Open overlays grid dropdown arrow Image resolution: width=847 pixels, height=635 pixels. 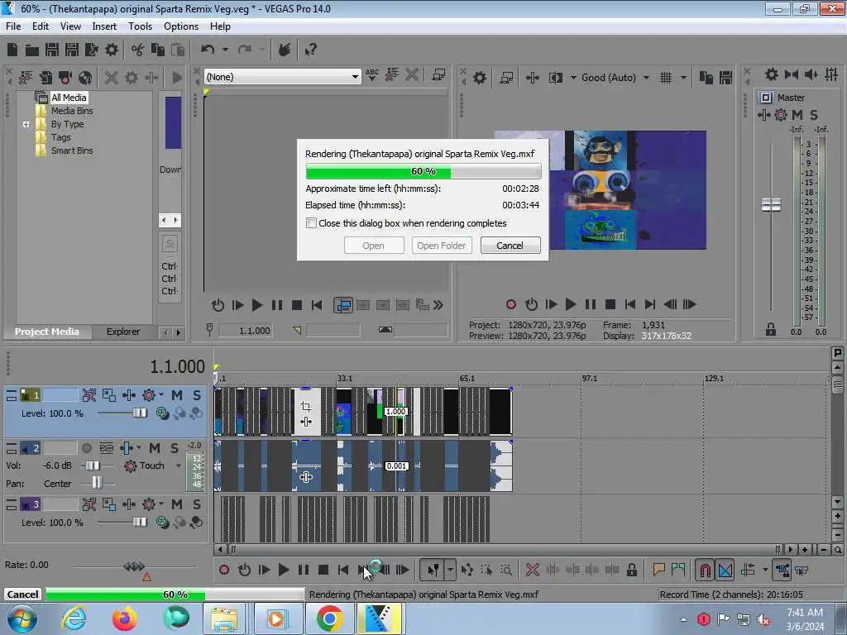[x=683, y=78]
